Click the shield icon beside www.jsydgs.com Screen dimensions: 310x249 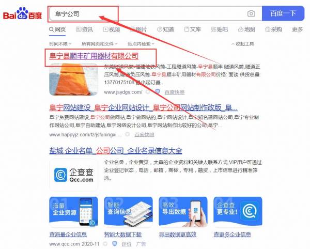pyautogui.click(x=158, y=91)
